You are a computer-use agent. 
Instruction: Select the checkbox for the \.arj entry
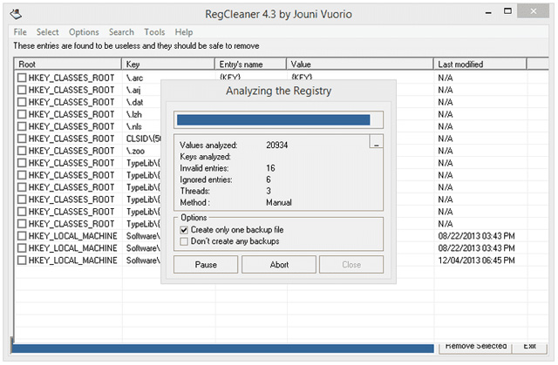23,90
